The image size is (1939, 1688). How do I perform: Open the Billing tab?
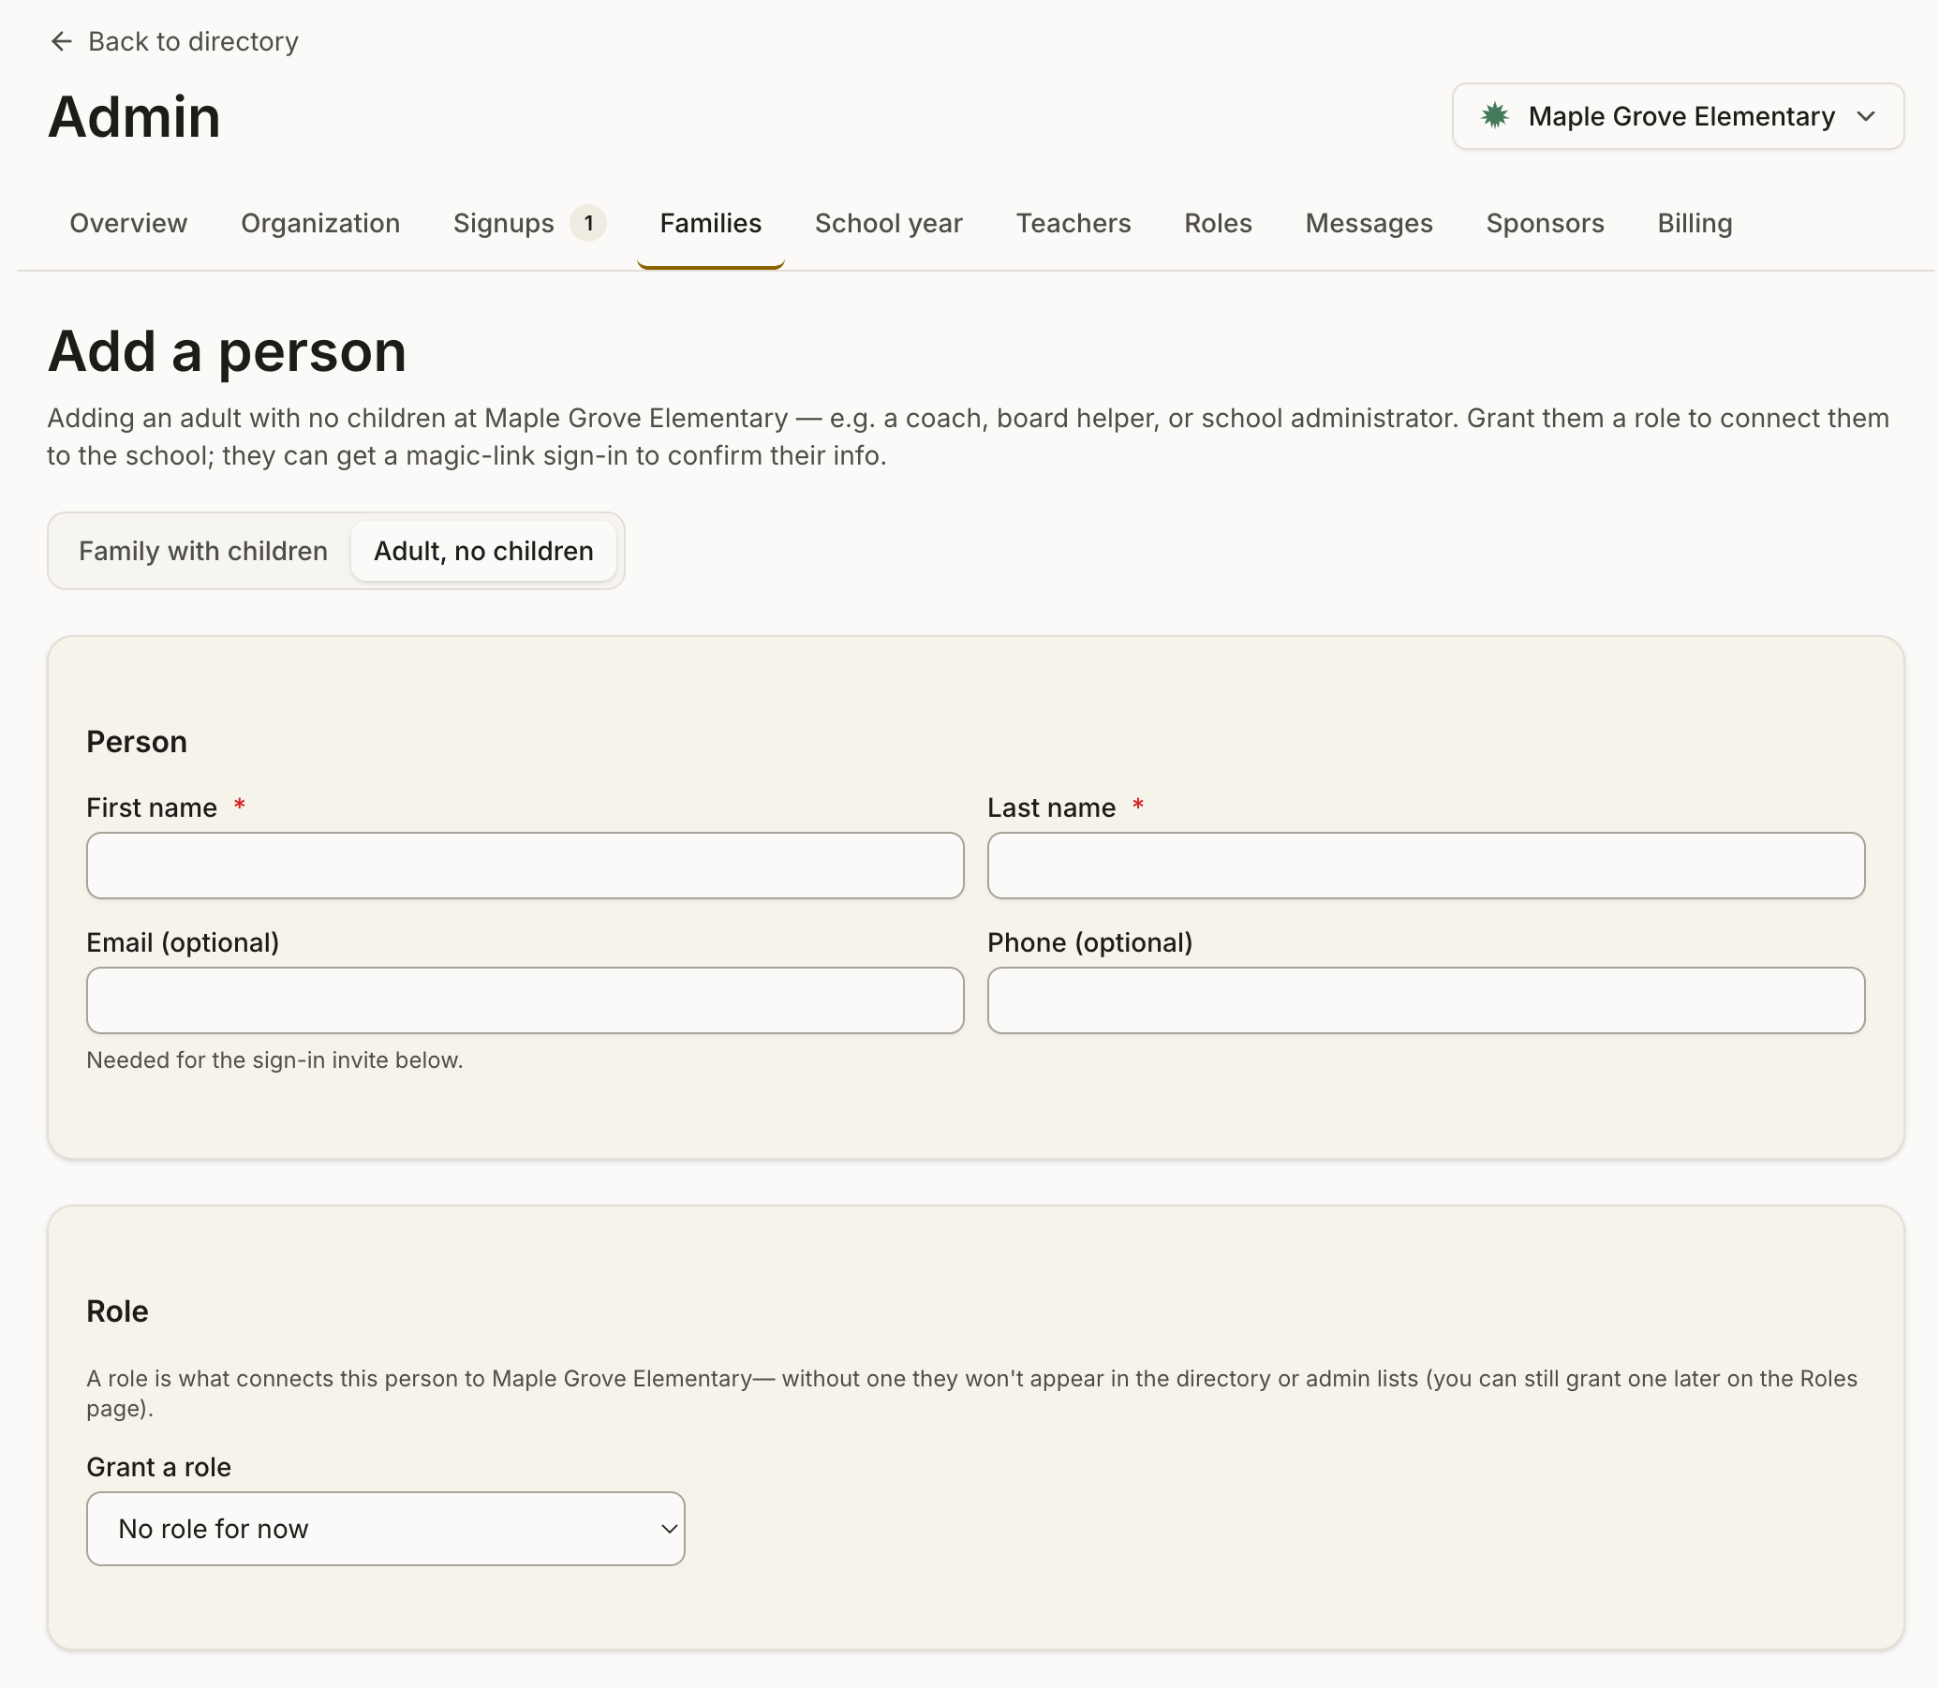coord(1695,223)
